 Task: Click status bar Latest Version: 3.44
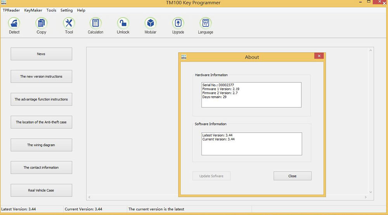pos(19,209)
